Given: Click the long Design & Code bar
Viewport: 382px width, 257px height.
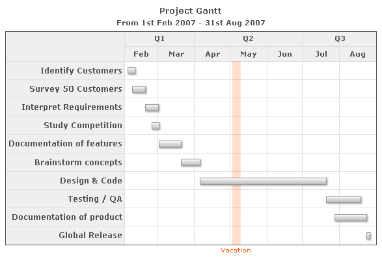Looking at the screenshot, I should coord(264,182).
